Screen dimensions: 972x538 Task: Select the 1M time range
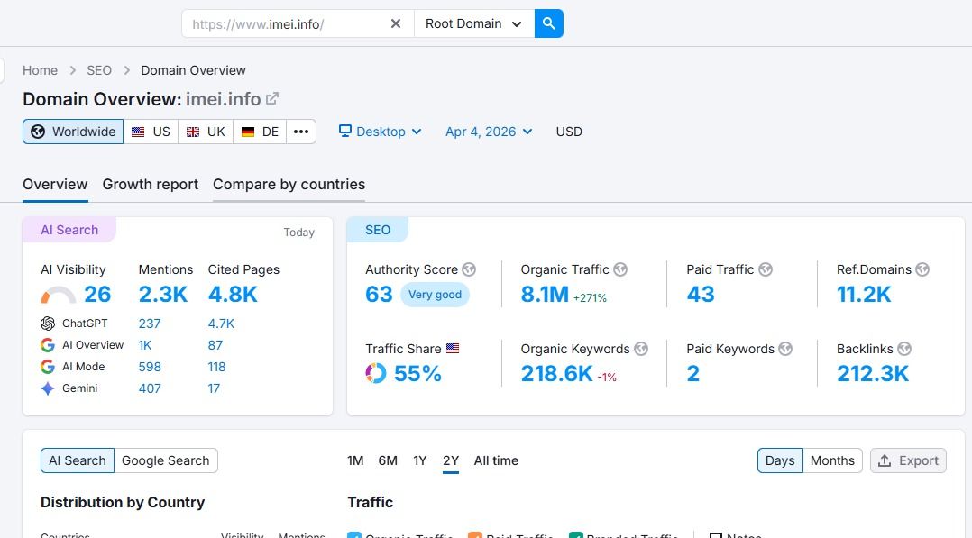click(355, 460)
